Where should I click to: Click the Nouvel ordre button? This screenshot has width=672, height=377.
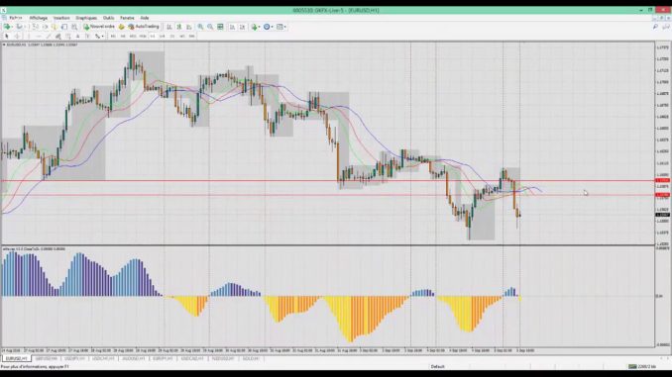[x=99, y=27]
